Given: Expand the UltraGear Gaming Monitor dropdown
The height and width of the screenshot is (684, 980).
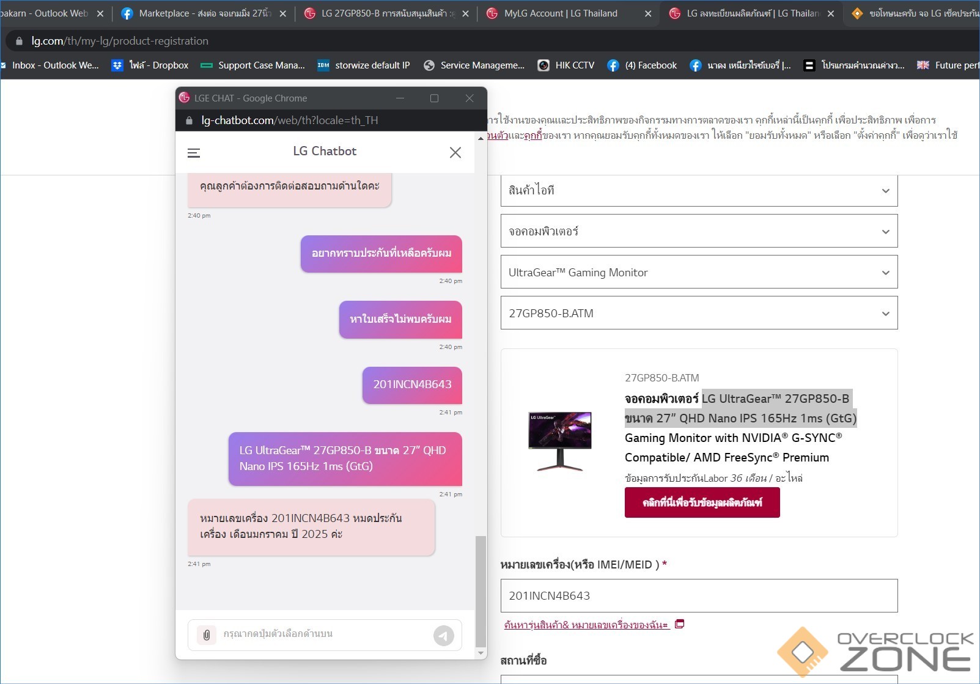Looking at the screenshot, I should coord(699,272).
